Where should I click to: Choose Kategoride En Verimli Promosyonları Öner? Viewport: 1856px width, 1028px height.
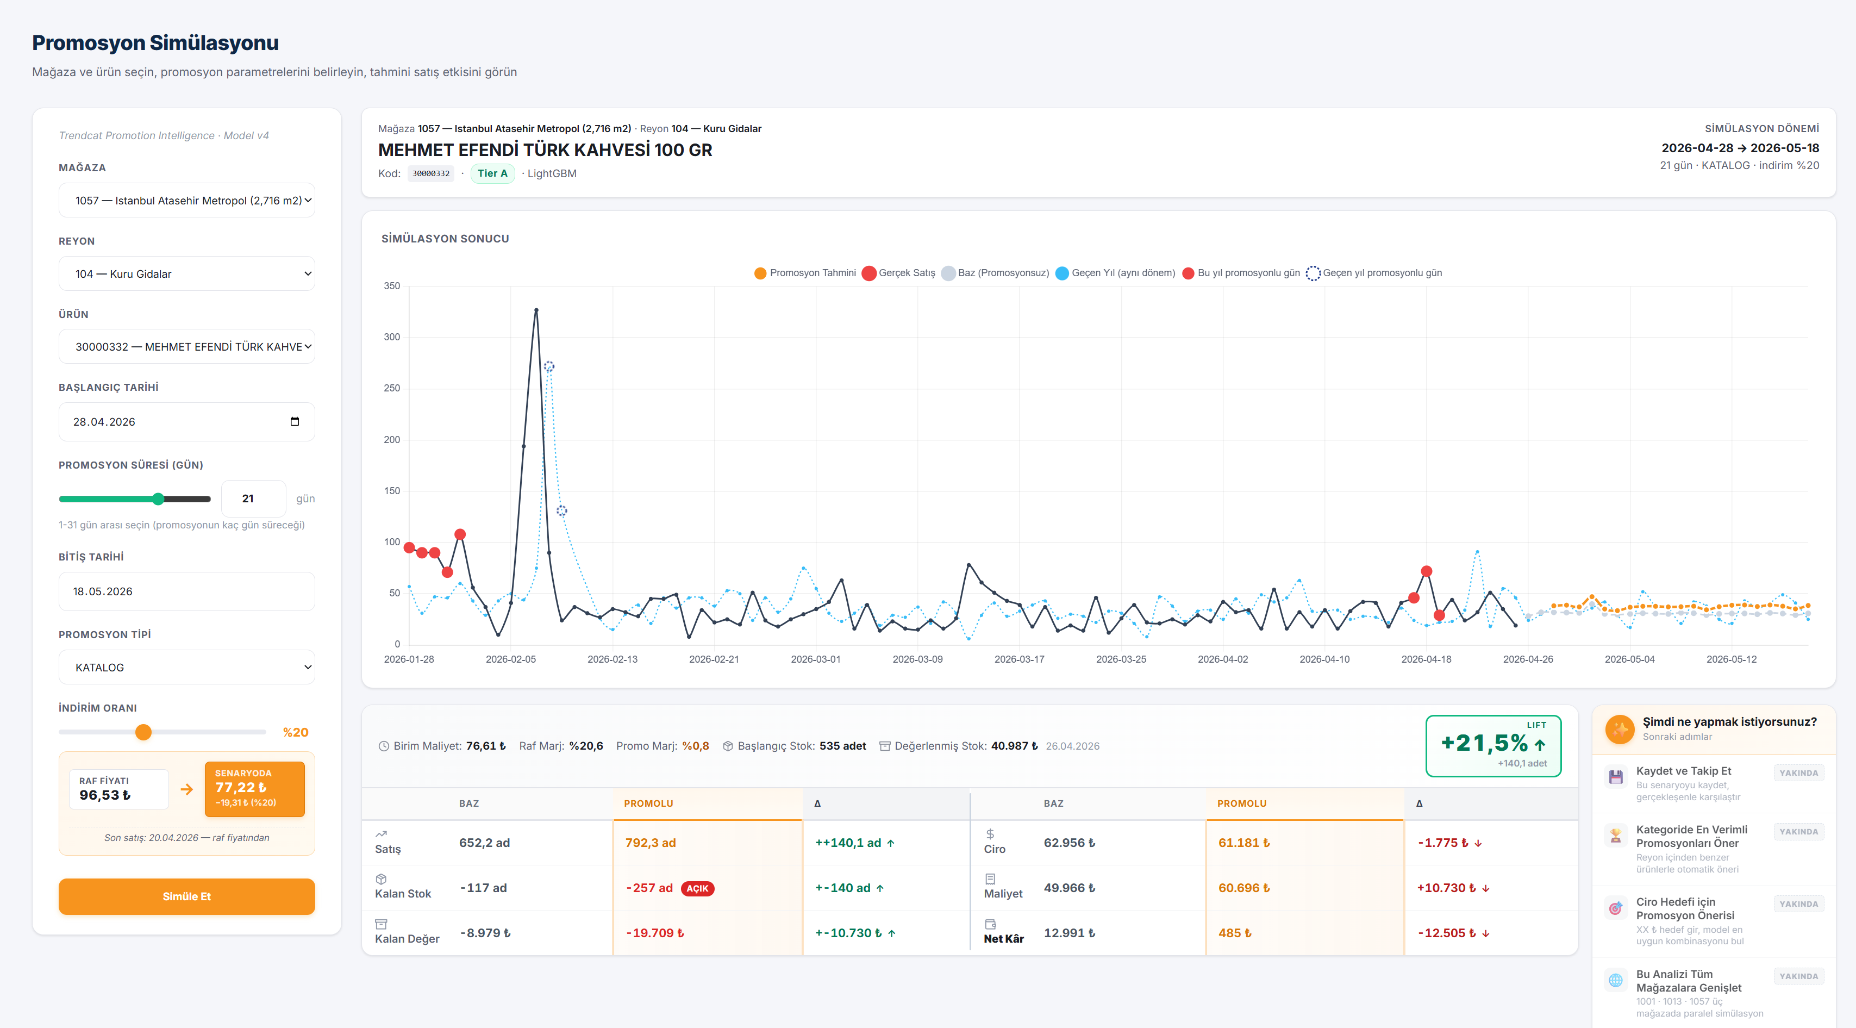click(1714, 849)
